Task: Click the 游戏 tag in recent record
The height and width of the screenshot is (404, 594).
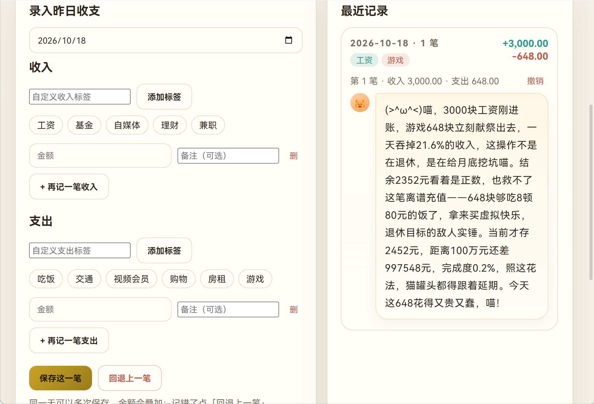Action: [395, 60]
